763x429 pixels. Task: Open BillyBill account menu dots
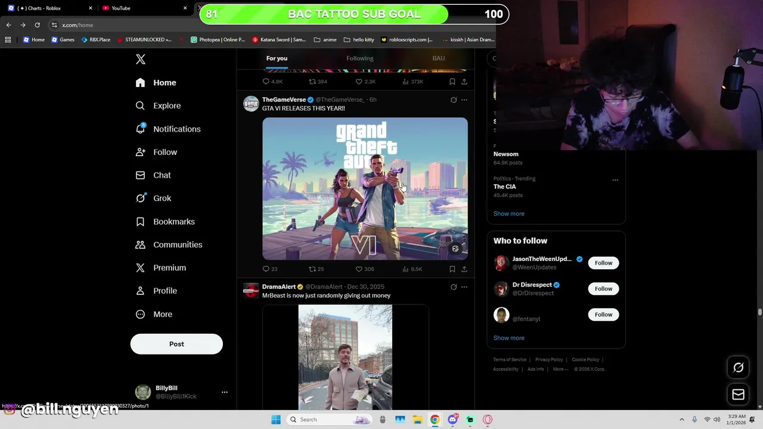pyautogui.click(x=225, y=392)
